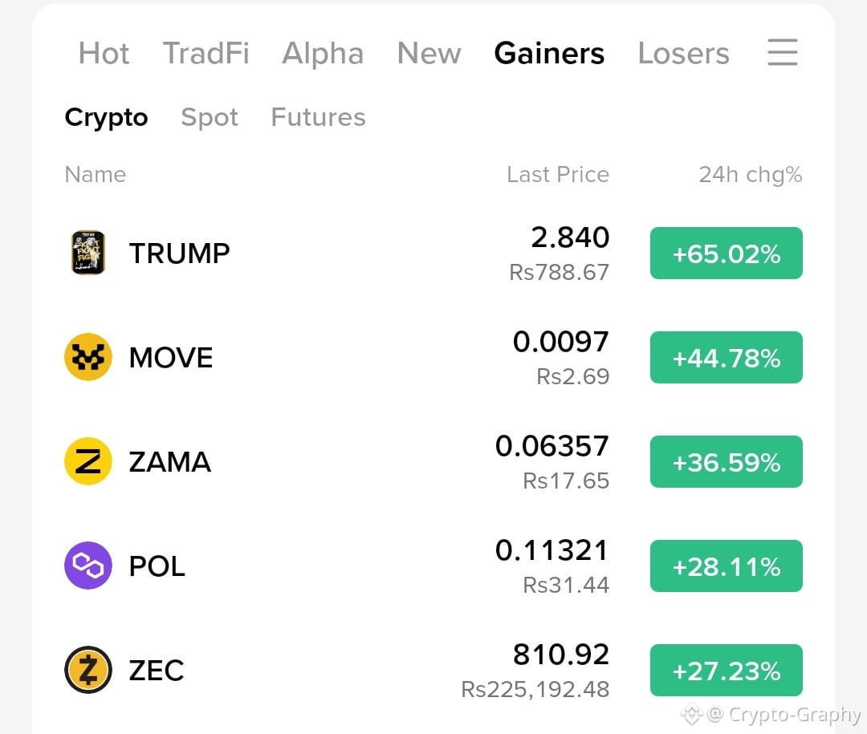Sort by the Name column header

tap(96, 175)
